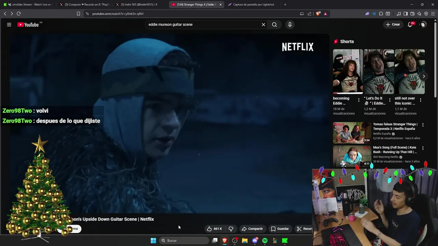Switch to Captura de pantalla por Lightshot tab
This screenshot has height=246, width=438.
[x=253, y=4]
